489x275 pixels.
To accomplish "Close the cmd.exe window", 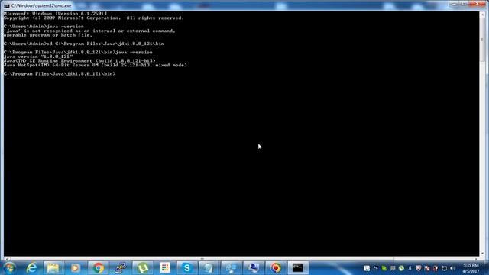I will click(x=477, y=4).
